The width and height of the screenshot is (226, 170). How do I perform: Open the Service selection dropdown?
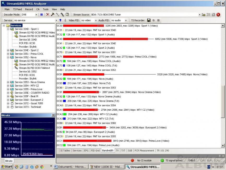click(x=56, y=20)
